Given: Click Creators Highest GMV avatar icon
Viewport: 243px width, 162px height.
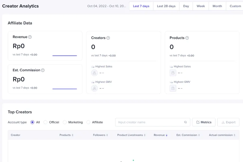Looking at the screenshot, I should [x=94, y=88].
